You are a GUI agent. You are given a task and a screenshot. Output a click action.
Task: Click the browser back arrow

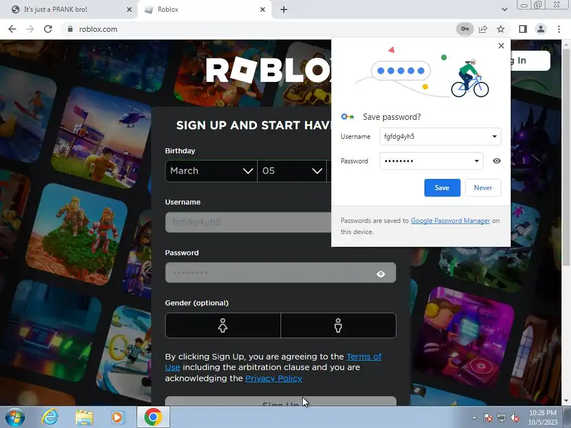pyautogui.click(x=12, y=29)
